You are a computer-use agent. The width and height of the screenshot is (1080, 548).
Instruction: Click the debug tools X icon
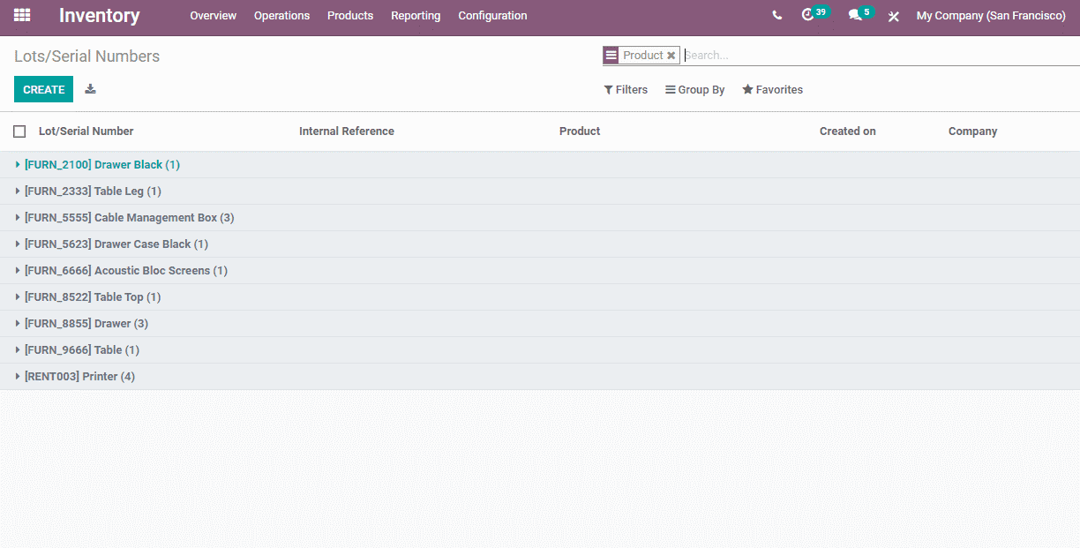(894, 16)
